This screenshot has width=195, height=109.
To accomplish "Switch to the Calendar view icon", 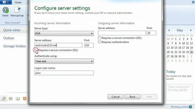I will pos(11,98).
